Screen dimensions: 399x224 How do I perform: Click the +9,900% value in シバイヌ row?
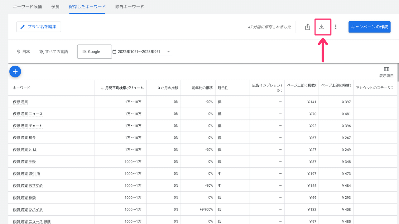206,210
